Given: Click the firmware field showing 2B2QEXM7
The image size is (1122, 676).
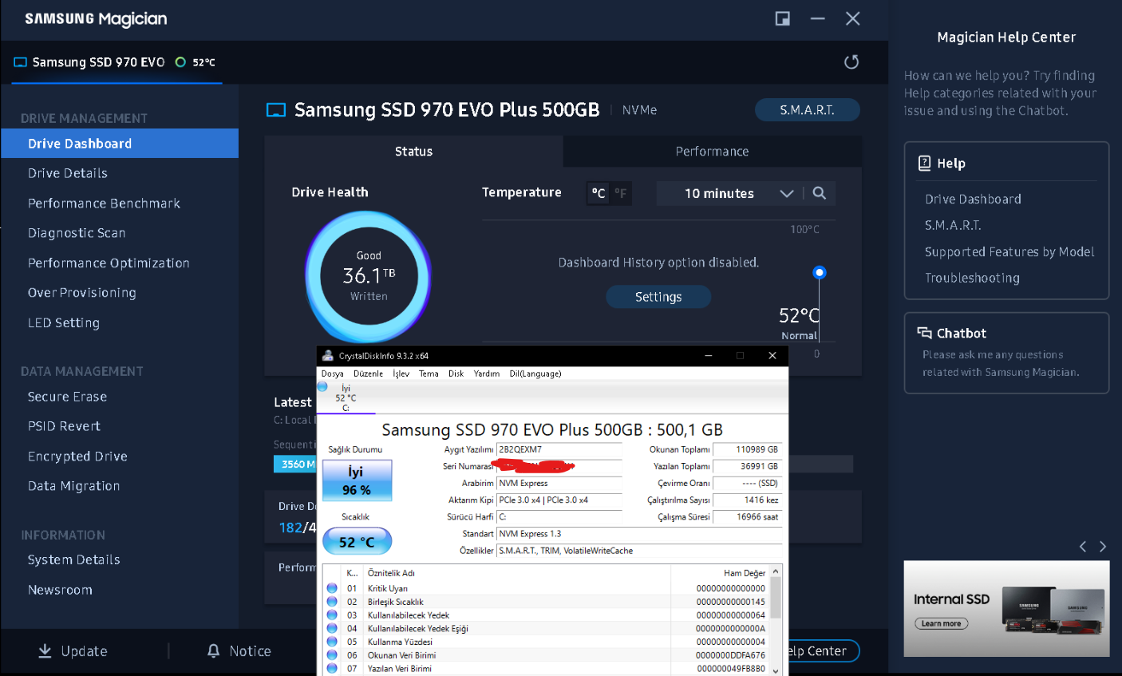Looking at the screenshot, I should pyautogui.click(x=559, y=449).
